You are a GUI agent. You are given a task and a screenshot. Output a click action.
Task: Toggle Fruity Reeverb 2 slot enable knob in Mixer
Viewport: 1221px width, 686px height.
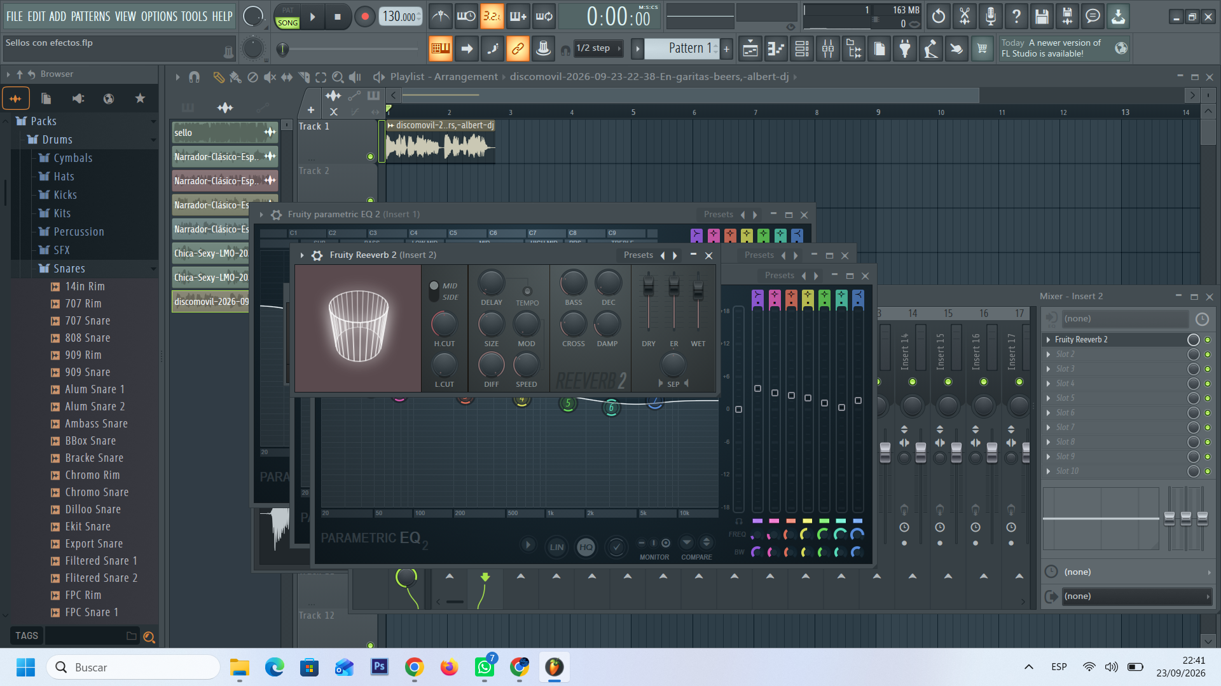click(x=1194, y=340)
